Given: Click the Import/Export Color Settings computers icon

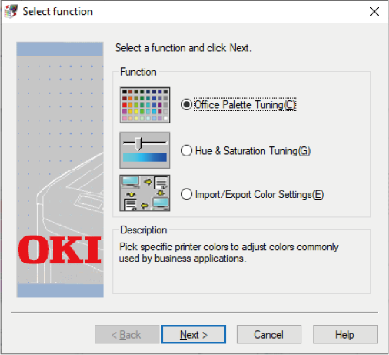Looking at the screenshot, I should 145,193.
